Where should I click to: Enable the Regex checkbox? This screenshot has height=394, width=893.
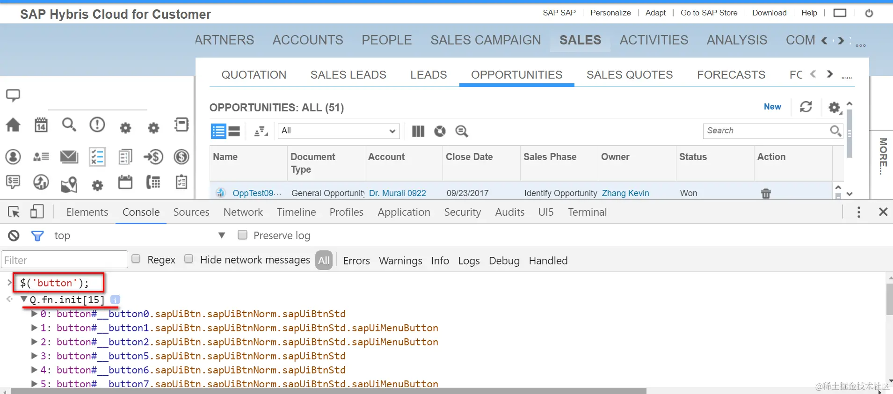136,259
